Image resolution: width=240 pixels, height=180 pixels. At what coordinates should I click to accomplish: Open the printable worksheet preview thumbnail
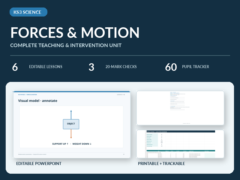pyautogui.click(x=180, y=108)
